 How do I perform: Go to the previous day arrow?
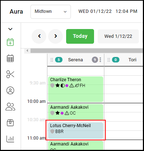(39, 36)
